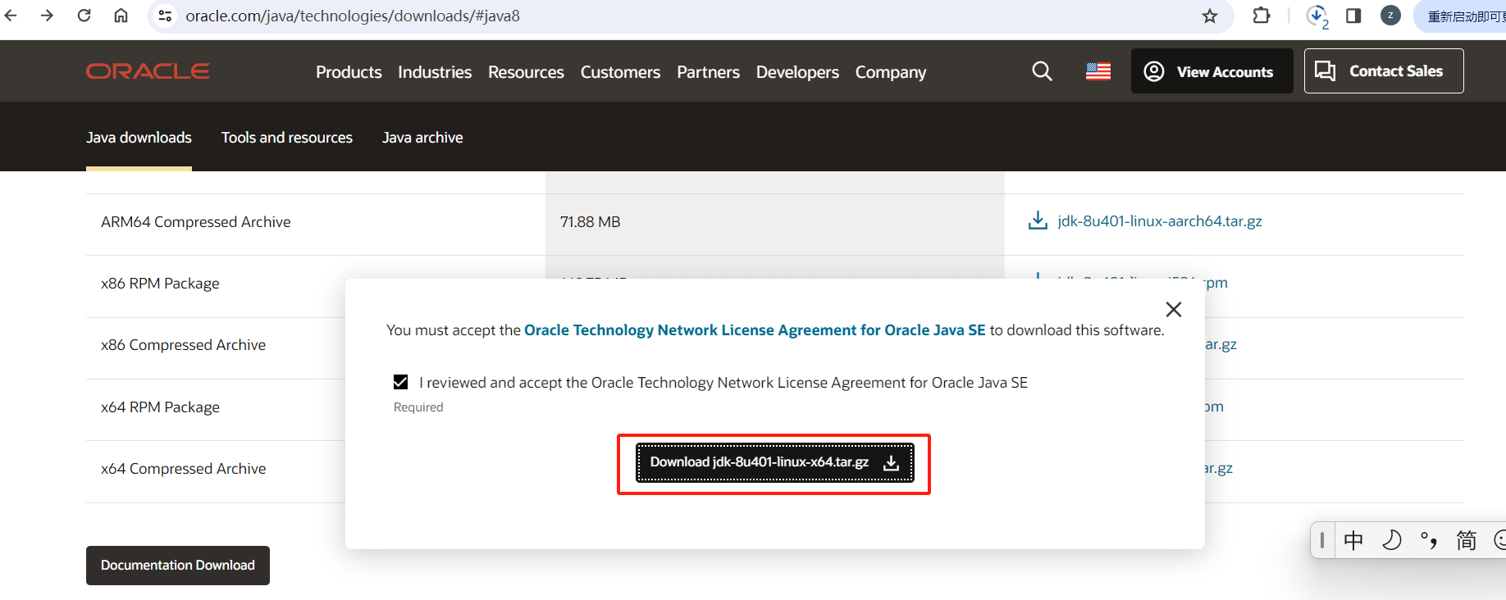Toggle the browser side panel icon
Image resolution: width=1506 pixels, height=600 pixels.
point(1353,16)
